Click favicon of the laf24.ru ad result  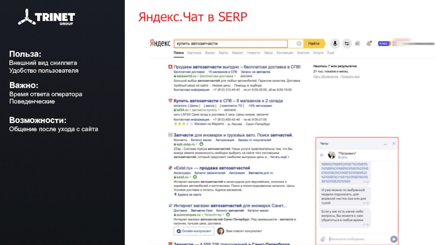(170, 101)
